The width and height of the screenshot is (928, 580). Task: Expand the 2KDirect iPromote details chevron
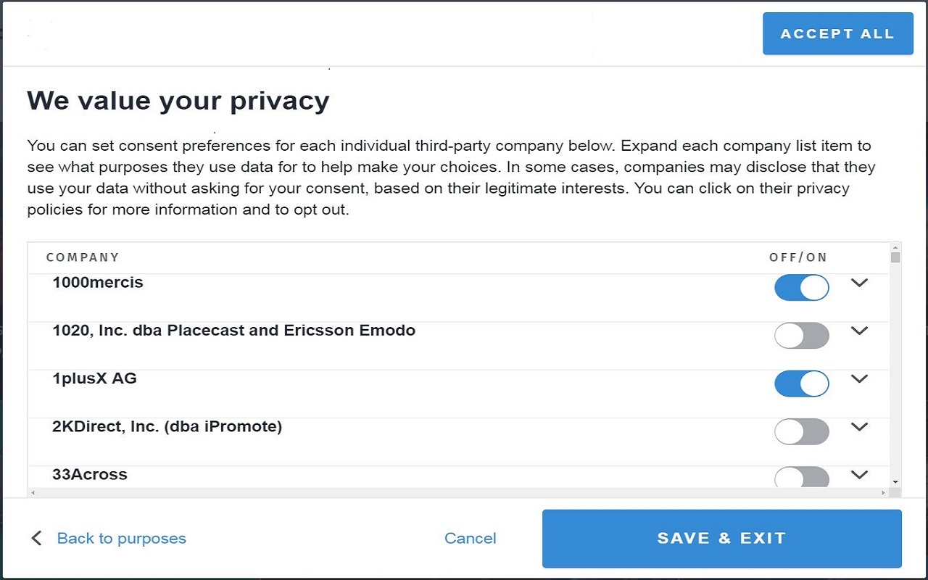click(859, 426)
